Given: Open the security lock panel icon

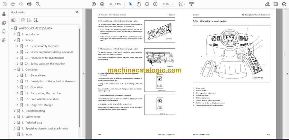Looking at the screenshot, I should point(4,14).
